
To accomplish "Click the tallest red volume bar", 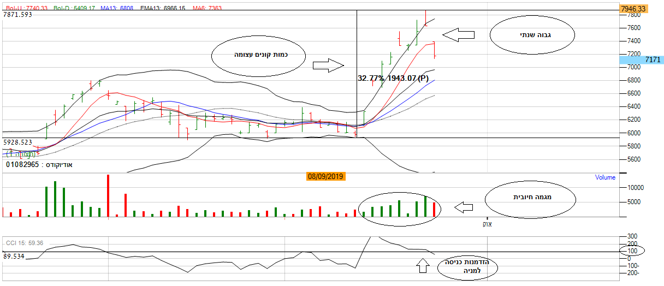I will (x=108, y=196).
